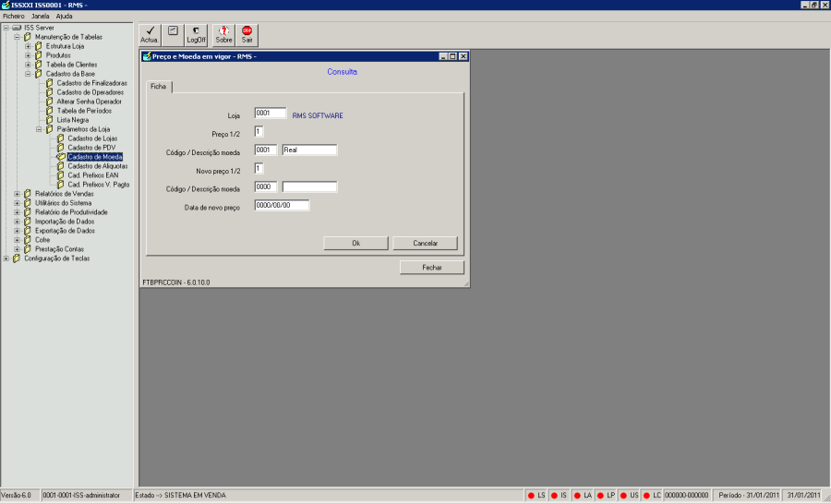Click the Fechar button
Viewport: 831px width, 504px height.
tap(432, 268)
